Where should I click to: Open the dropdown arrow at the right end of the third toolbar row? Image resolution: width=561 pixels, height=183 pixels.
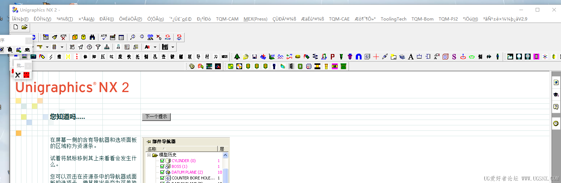click(x=173, y=47)
